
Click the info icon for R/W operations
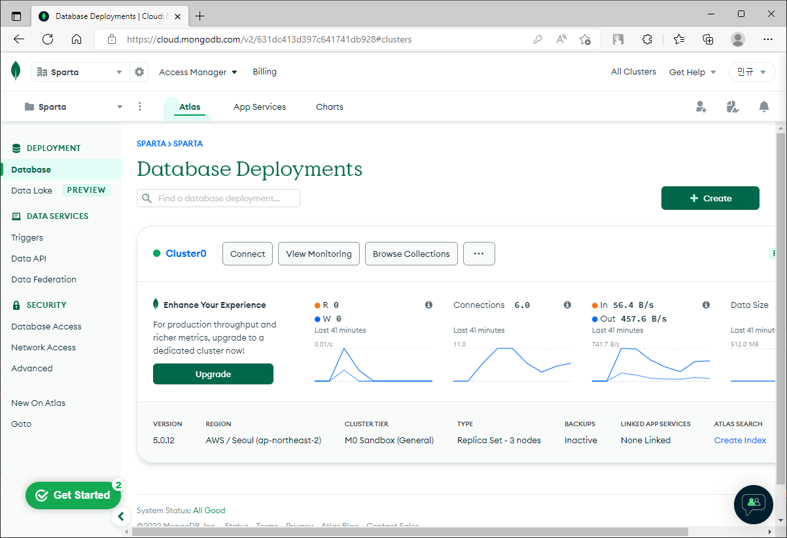coord(428,305)
